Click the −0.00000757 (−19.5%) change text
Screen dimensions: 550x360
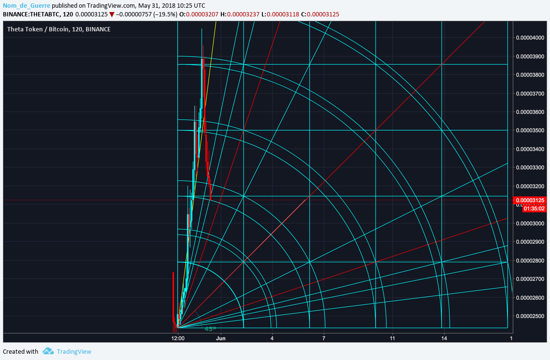146,14
